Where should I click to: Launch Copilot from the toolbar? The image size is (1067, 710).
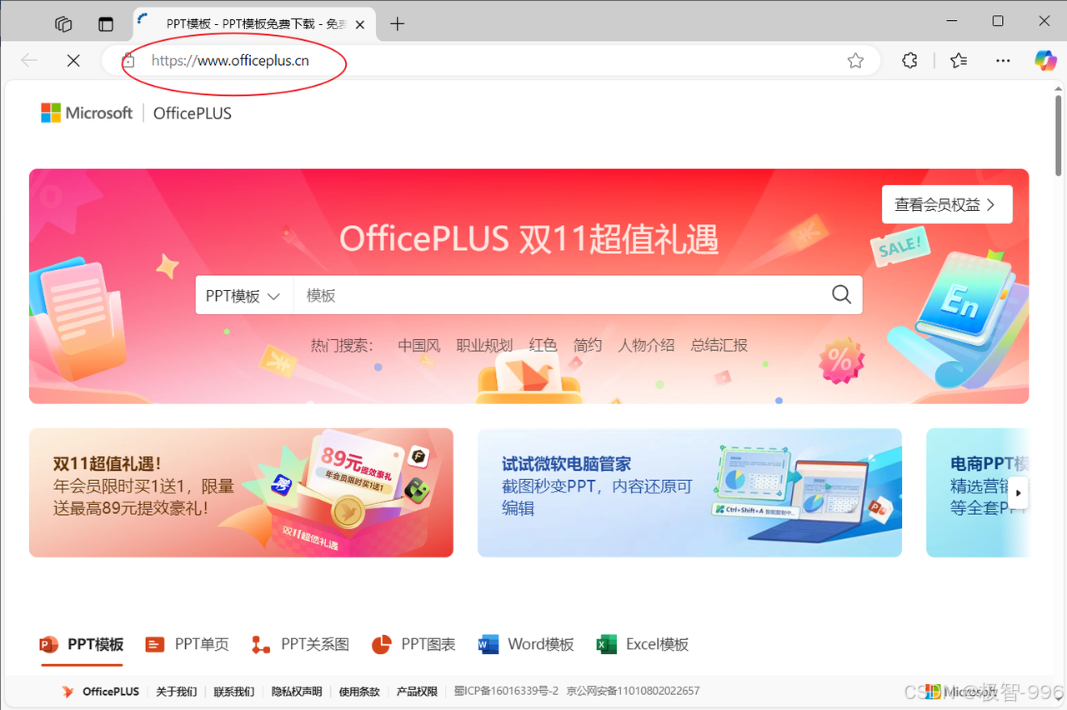coord(1045,60)
